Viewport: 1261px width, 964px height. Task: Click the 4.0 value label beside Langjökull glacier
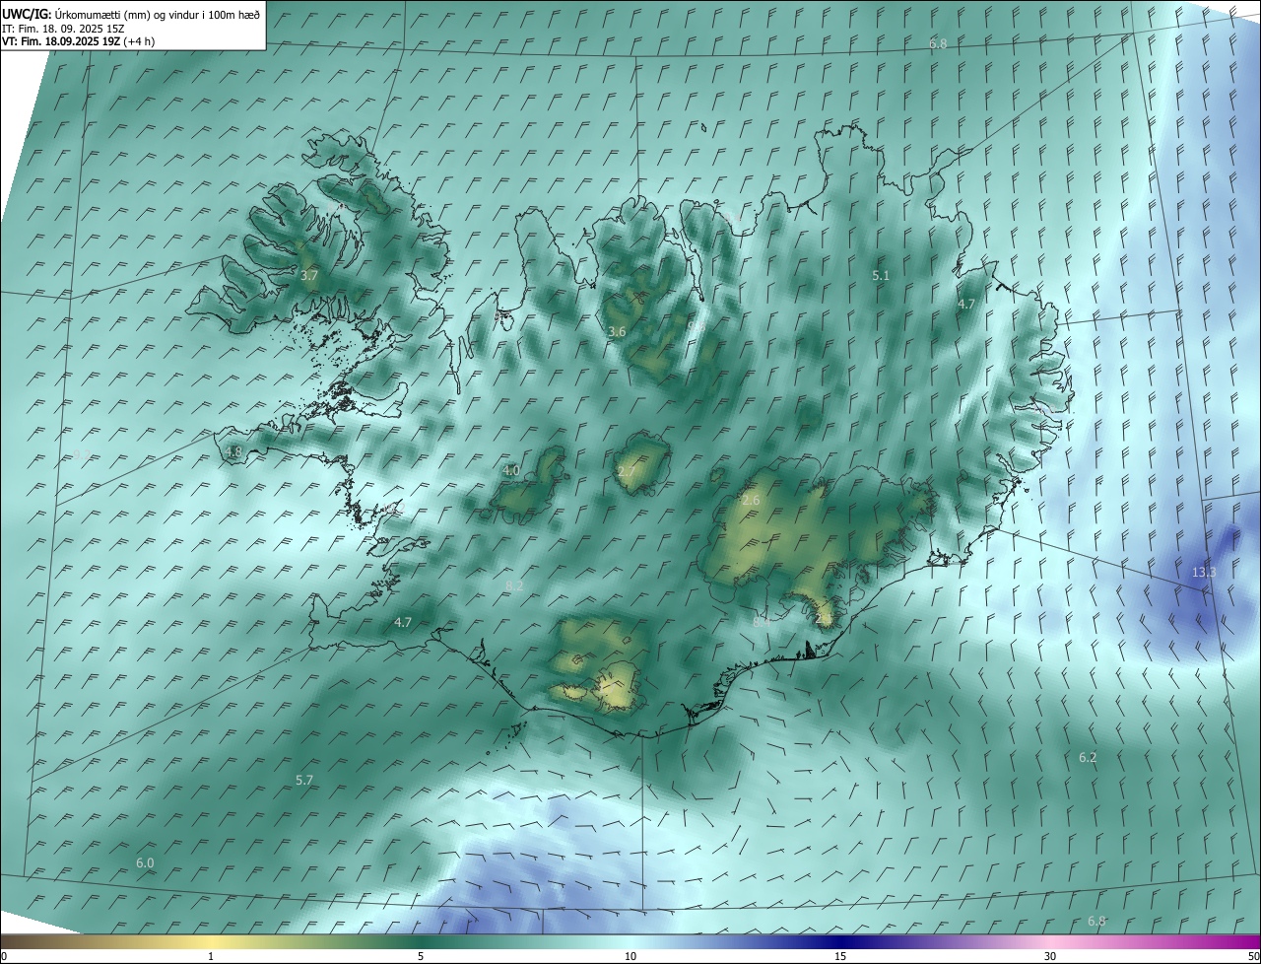pyautogui.click(x=511, y=471)
